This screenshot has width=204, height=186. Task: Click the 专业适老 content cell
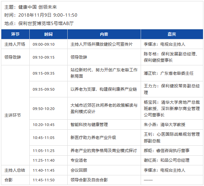79,160
